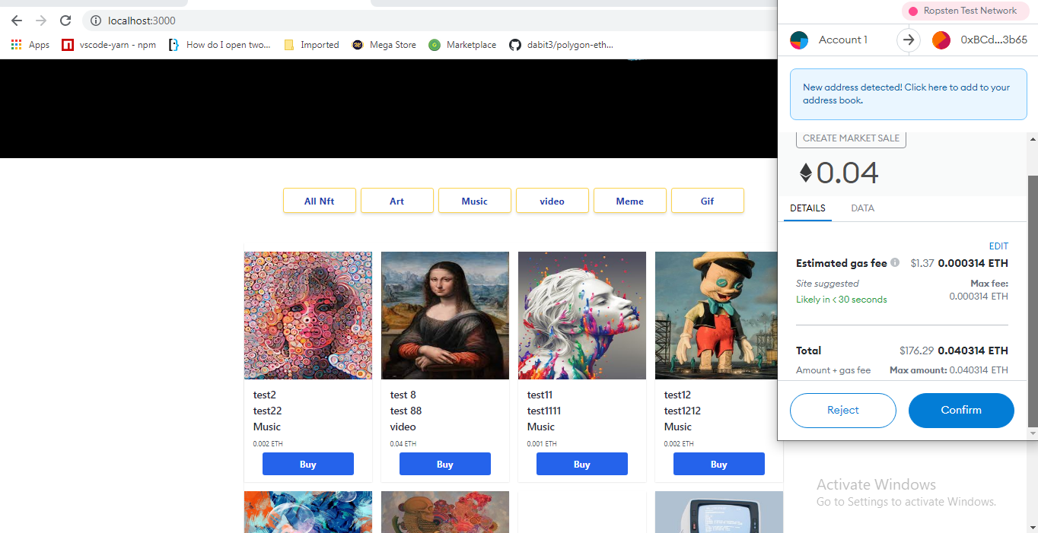This screenshot has width=1038, height=533.
Task: Click scrollbar down arrow in MetaMask popup
Action: pyautogui.click(x=1033, y=433)
